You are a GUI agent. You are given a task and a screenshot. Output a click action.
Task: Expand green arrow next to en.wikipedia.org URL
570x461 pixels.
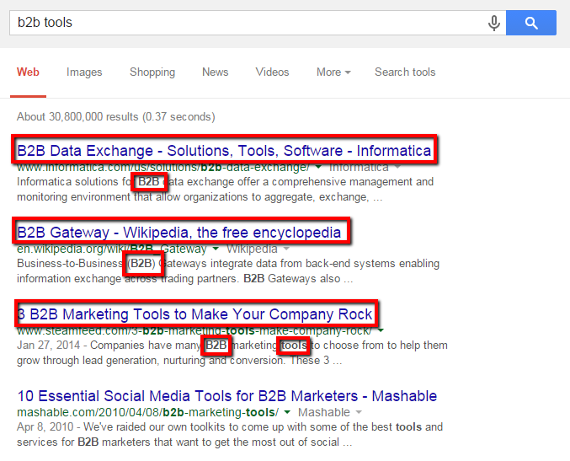pyautogui.click(x=216, y=249)
